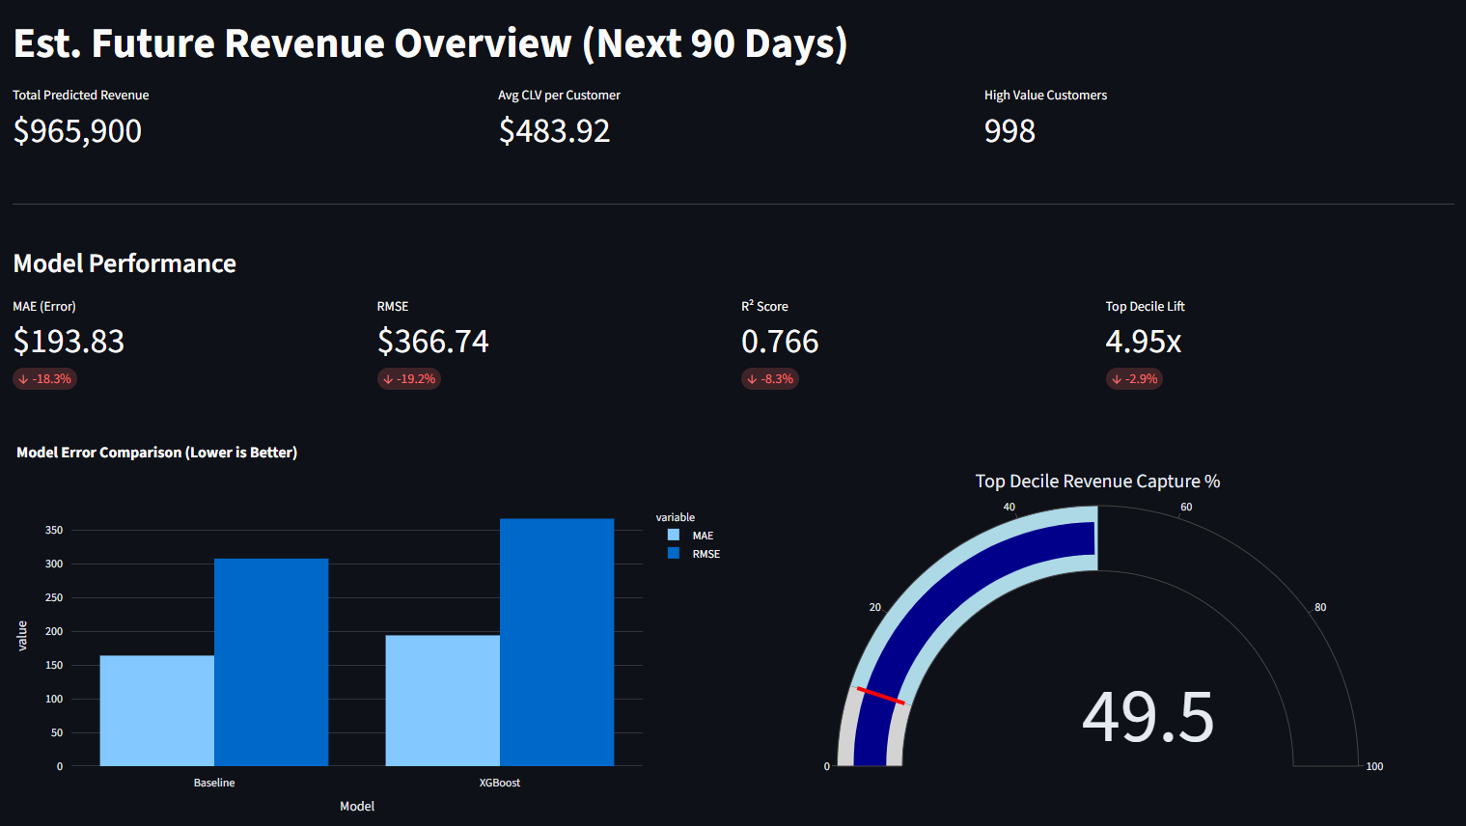
Task: Click the Total Predicted Revenue value $965,900
Action: (x=77, y=130)
